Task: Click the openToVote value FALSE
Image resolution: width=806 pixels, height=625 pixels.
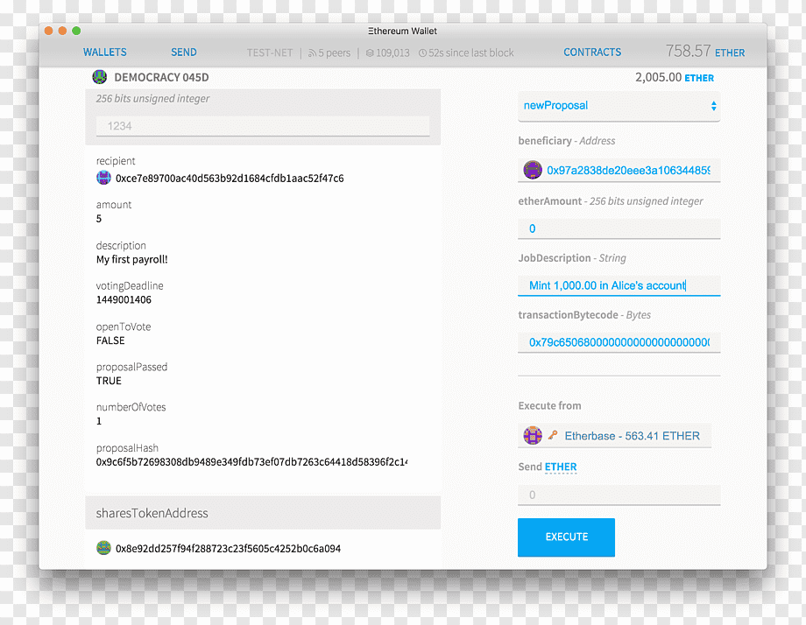Action: (x=110, y=341)
